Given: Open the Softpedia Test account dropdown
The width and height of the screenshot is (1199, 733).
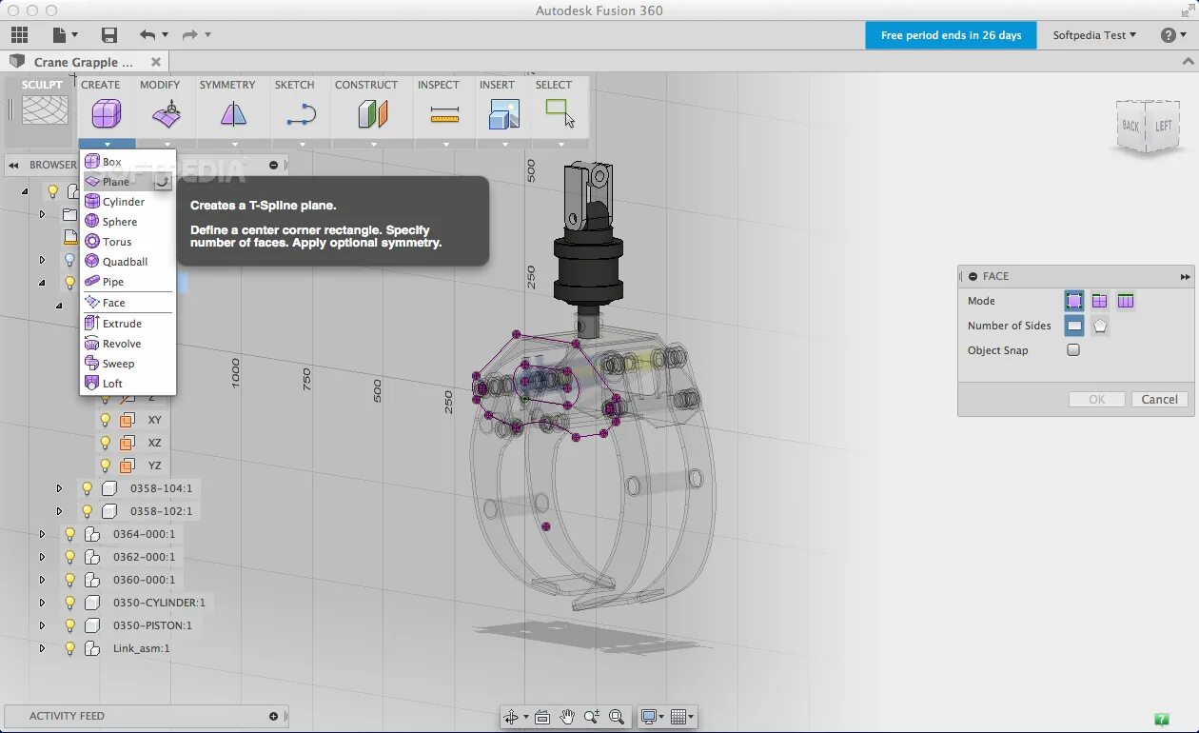Looking at the screenshot, I should coord(1094,35).
